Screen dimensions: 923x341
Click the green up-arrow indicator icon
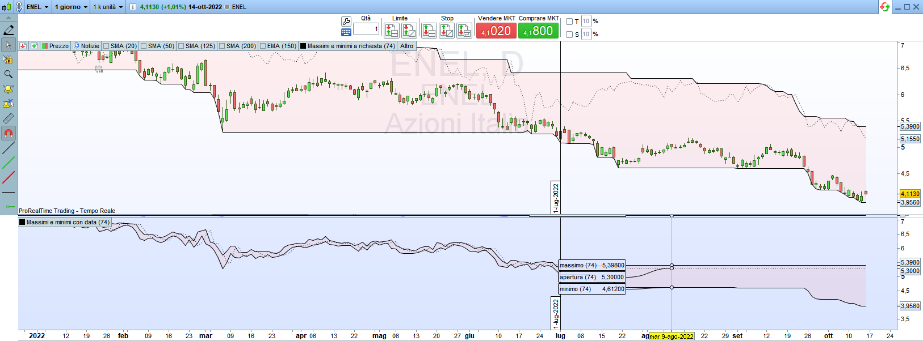click(x=34, y=46)
